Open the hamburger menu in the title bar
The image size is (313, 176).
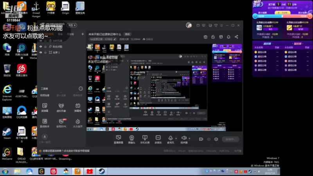tap(221, 25)
